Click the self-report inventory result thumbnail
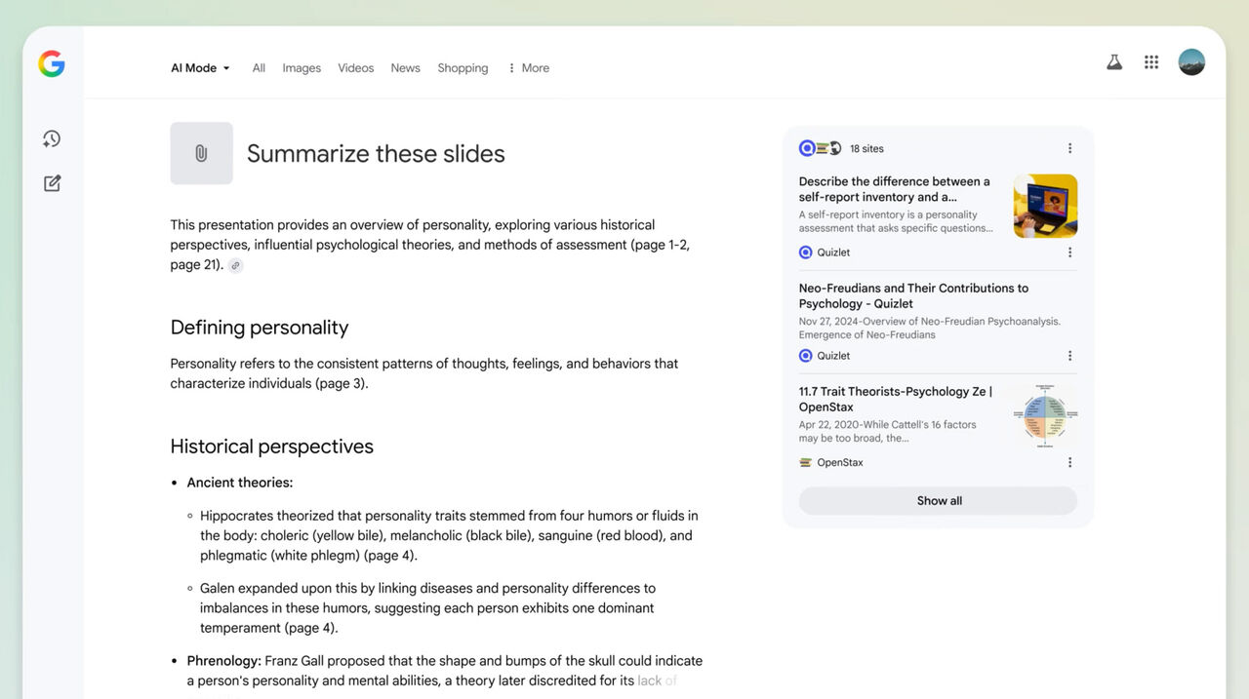The image size is (1249, 699). tap(1045, 206)
